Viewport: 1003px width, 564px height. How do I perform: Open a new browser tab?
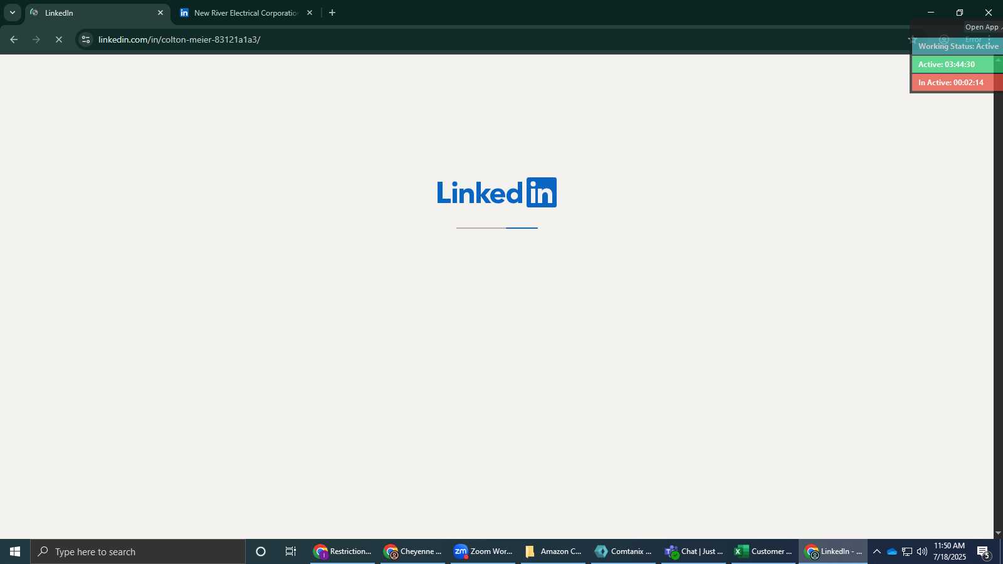[332, 13]
